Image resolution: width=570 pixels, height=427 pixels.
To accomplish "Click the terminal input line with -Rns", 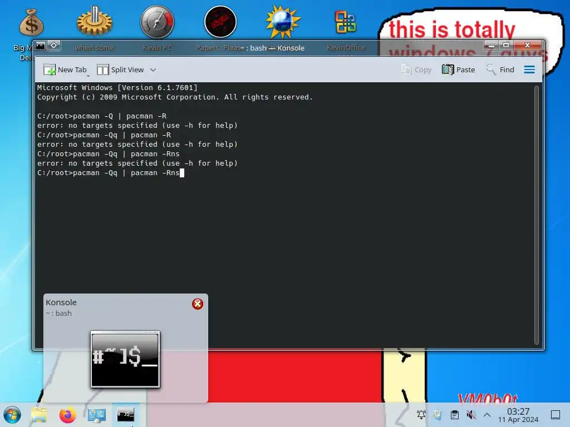I will pyautogui.click(x=111, y=173).
